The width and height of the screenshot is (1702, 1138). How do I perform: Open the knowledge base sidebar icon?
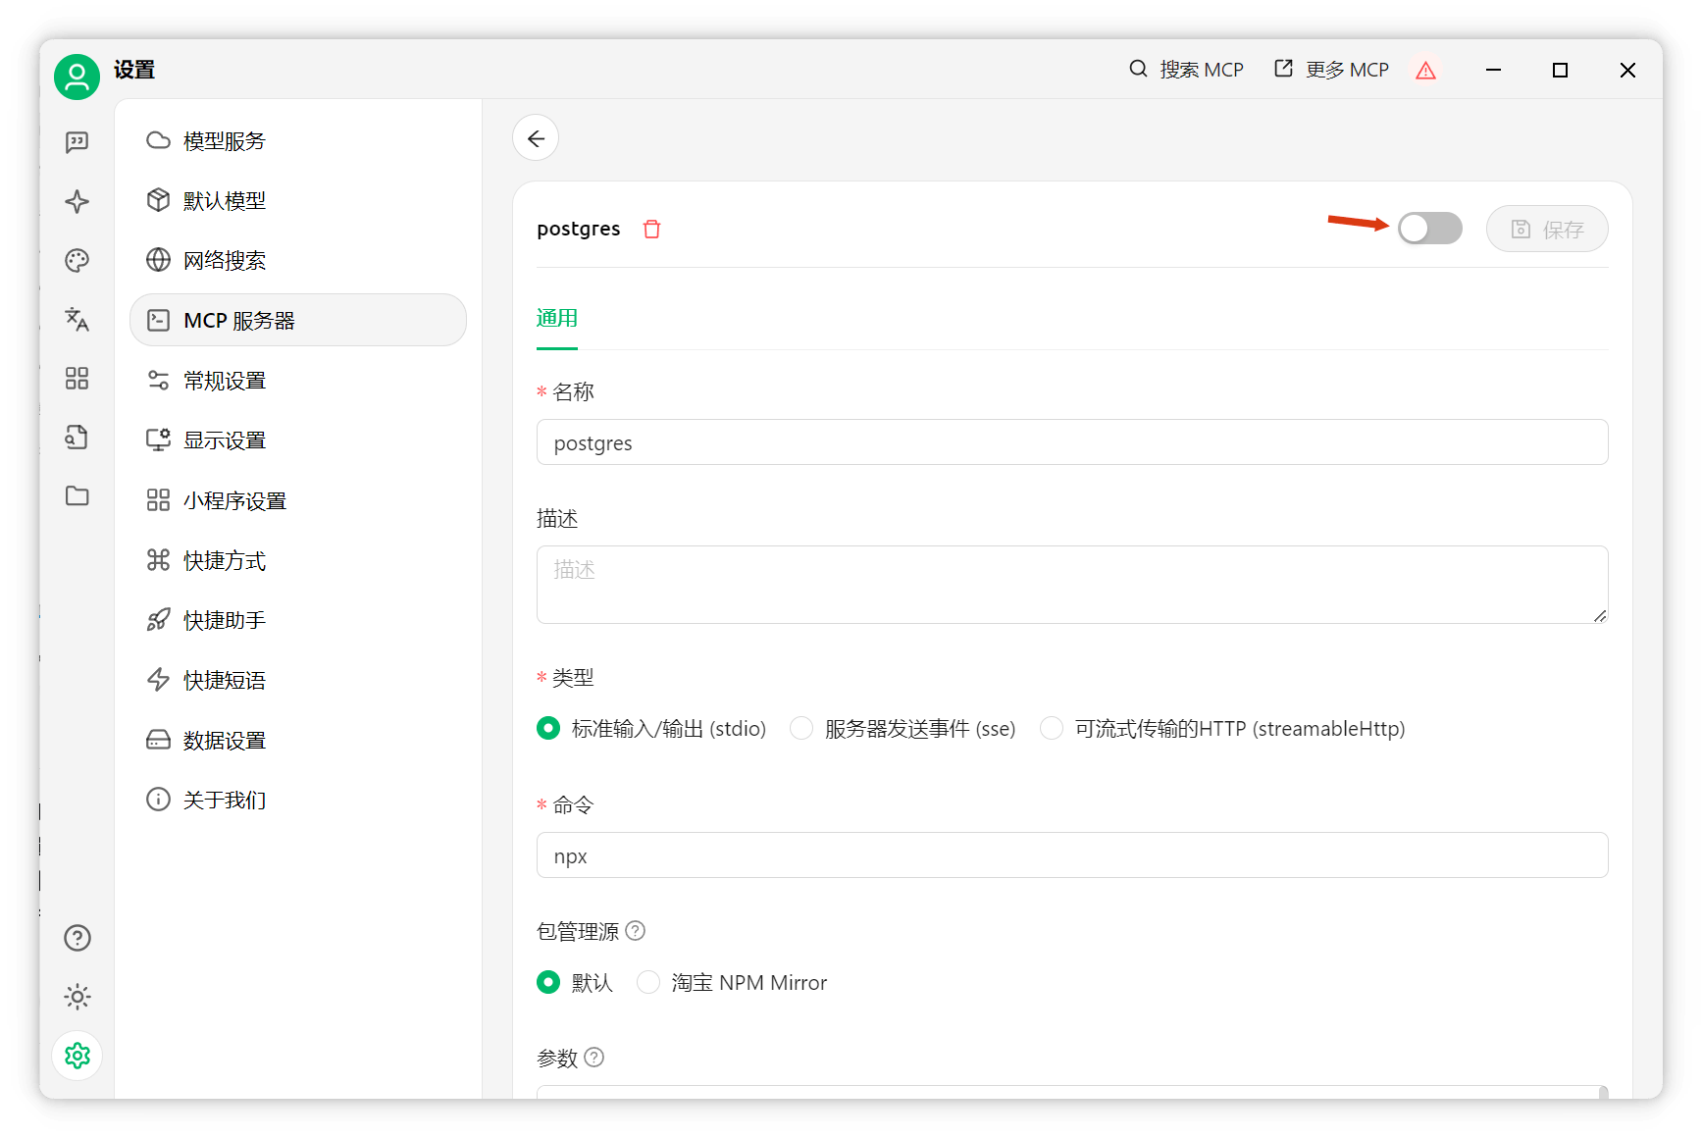pyautogui.click(x=77, y=437)
